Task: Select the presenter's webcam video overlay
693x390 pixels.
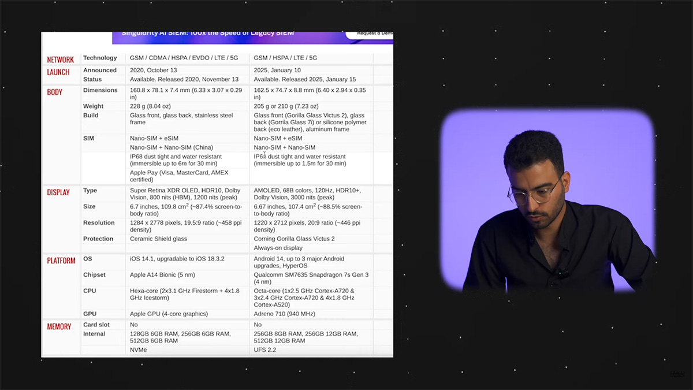Action: (x=549, y=200)
